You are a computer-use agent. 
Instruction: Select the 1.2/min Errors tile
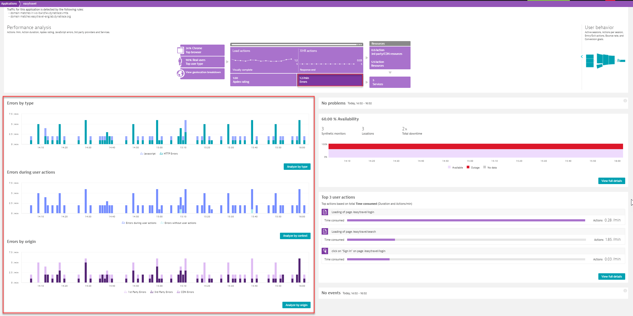click(x=330, y=80)
